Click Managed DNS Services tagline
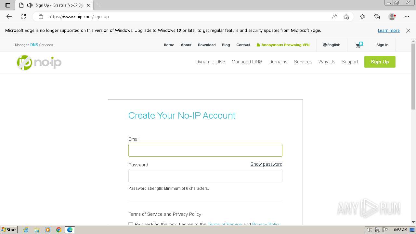416x234 pixels. point(34,45)
